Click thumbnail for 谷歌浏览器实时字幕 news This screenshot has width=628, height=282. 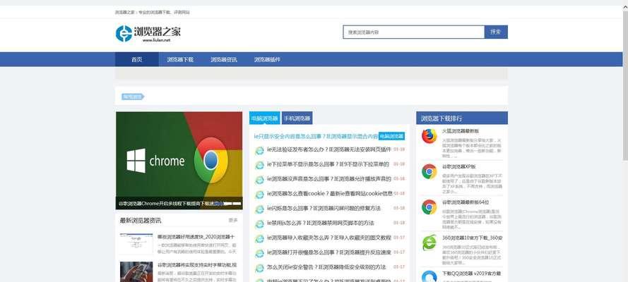tap(136, 271)
